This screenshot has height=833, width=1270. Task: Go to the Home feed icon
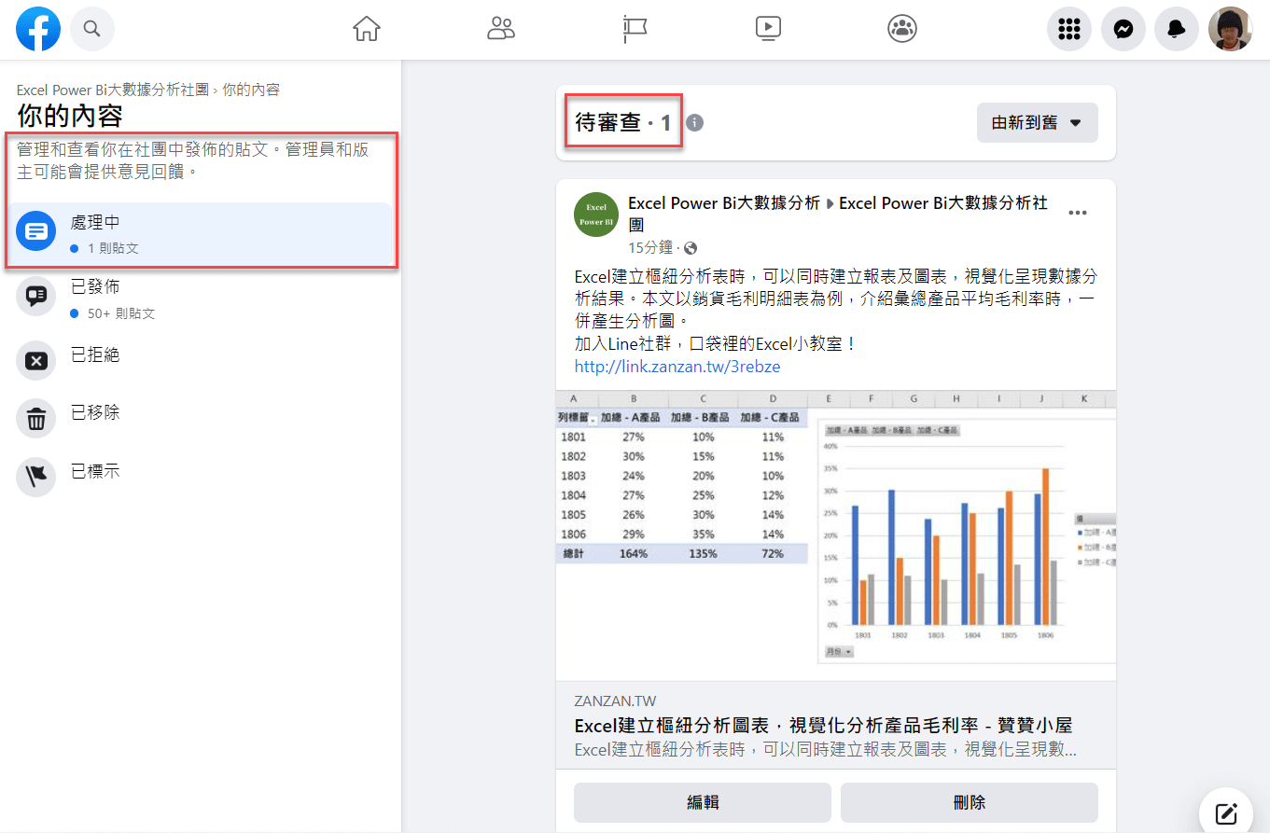[x=367, y=29]
